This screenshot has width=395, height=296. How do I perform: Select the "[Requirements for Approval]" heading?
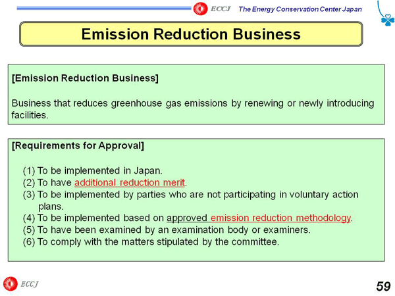coord(78,145)
